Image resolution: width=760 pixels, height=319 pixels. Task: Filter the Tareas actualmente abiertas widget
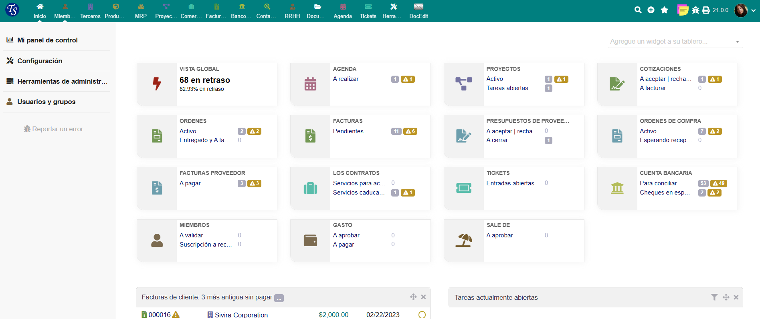click(714, 297)
